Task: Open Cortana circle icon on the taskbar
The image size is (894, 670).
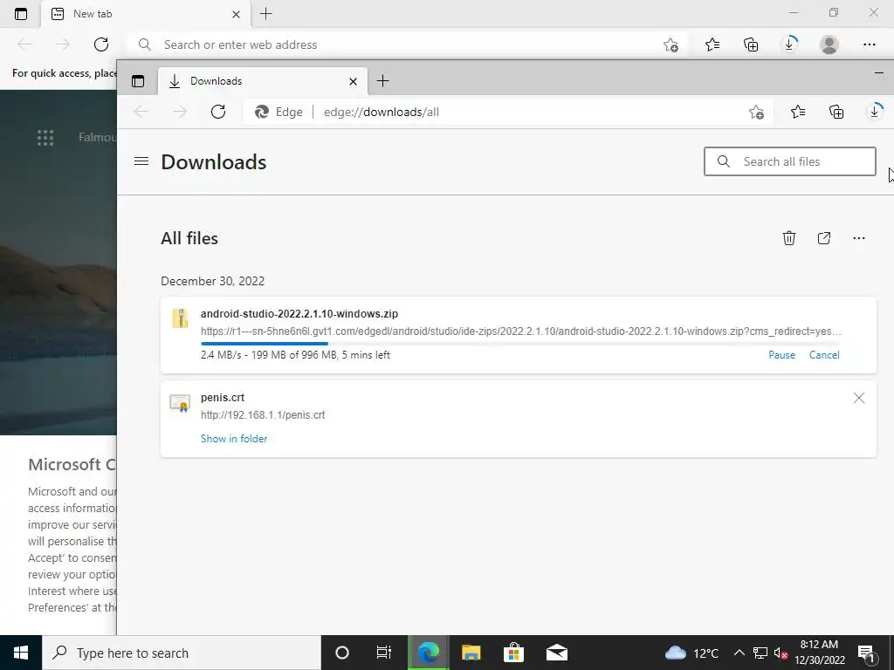Action: 341,653
